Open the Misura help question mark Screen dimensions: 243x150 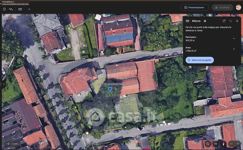(x=205, y=21)
